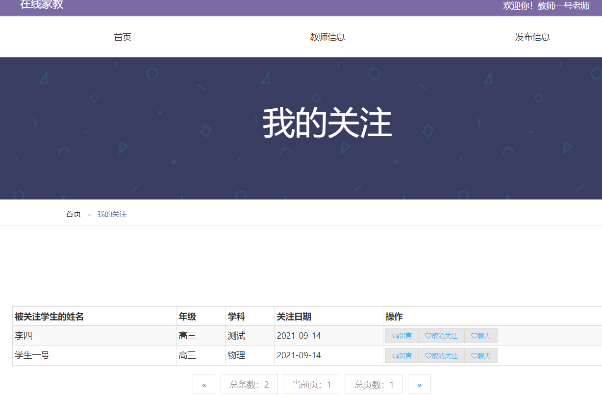Click the 总条数 count display
The height and width of the screenshot is (397, 602).
249,384
